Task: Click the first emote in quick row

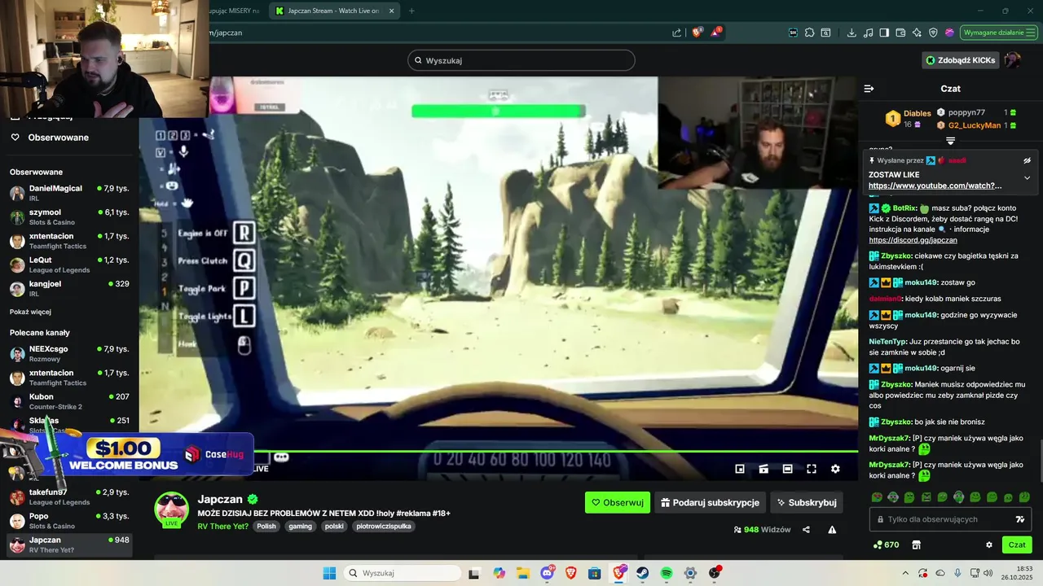Action: pyautogui.click(x=877, y=497)
